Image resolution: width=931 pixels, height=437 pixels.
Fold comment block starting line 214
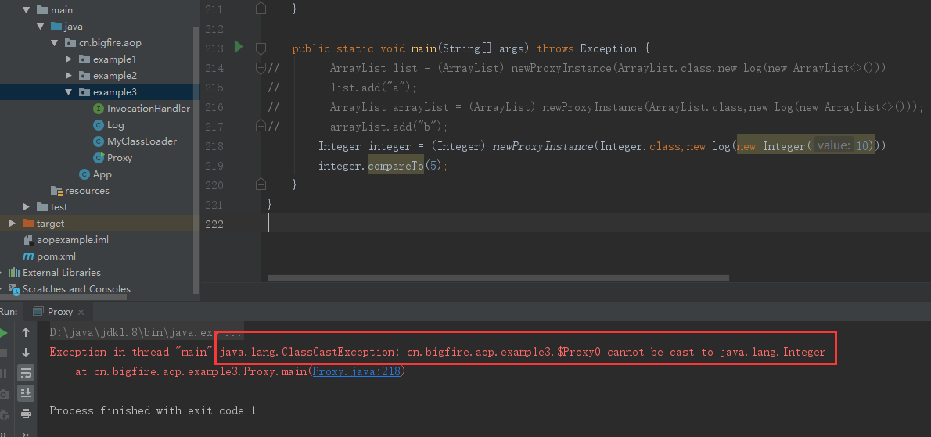260,67
